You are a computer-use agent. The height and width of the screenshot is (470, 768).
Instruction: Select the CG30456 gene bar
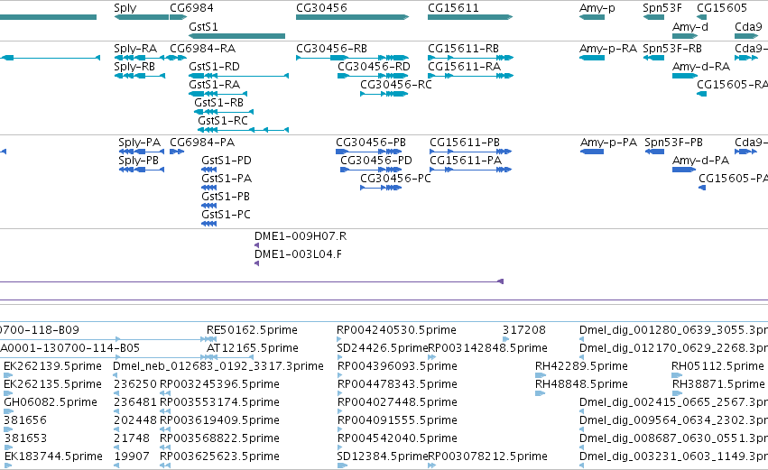[352, 17]
